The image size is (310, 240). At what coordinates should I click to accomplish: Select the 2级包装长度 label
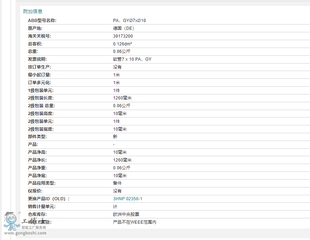point(40,98)
